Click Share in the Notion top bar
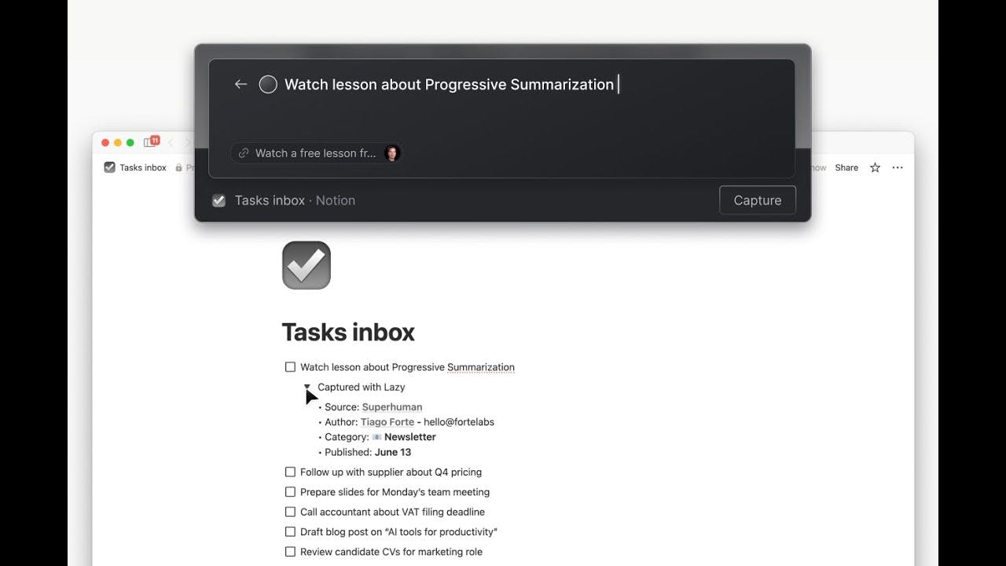This screenshot has width=1006, height=566. point(846,167)
